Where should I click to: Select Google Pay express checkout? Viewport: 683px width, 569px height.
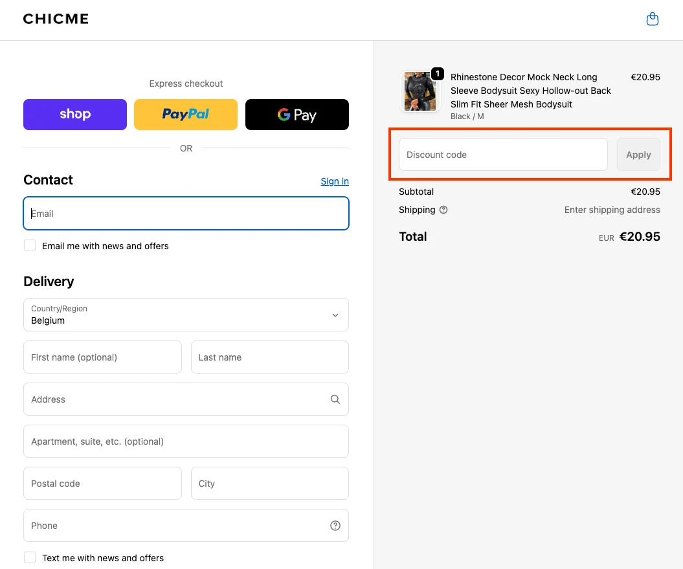coord(297,115)
